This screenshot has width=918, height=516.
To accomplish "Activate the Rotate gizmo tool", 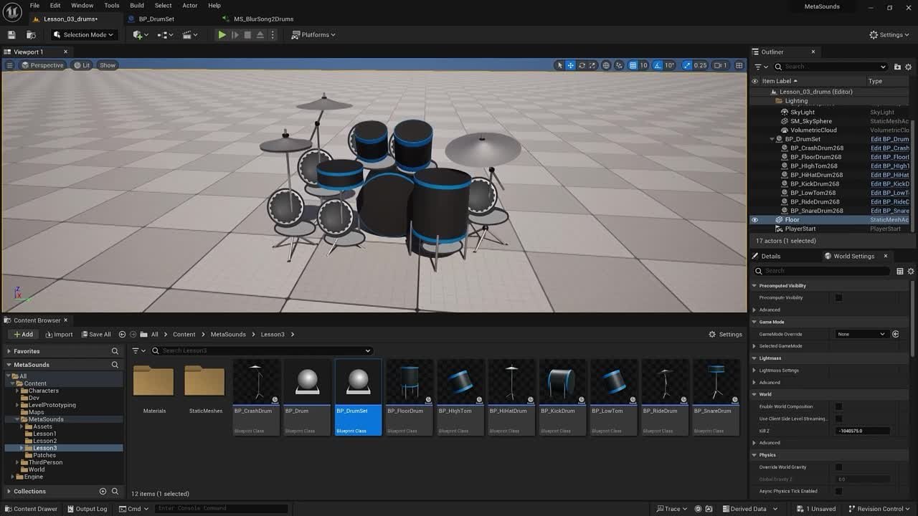I will tap(582, 65).
